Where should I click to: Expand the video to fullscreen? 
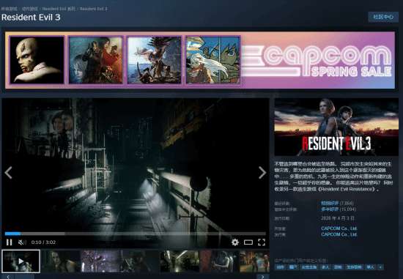[x=262, y=242]
